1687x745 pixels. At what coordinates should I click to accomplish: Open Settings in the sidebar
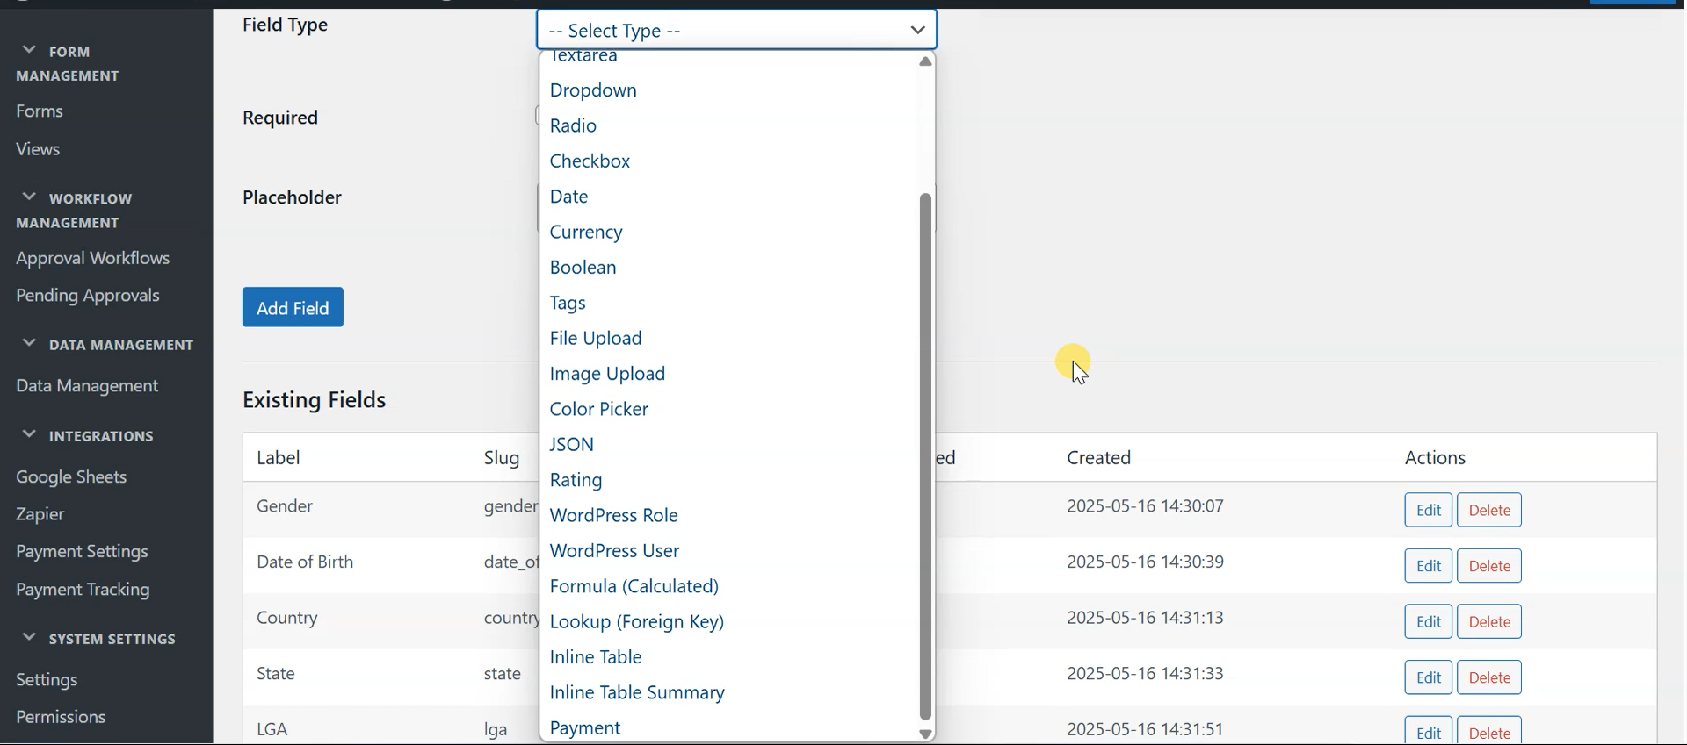(47, 680)
